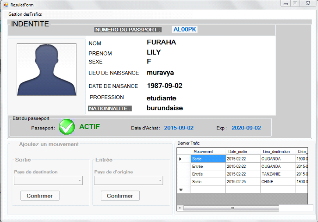Sort by the Mouvement column header

point(203,151)
